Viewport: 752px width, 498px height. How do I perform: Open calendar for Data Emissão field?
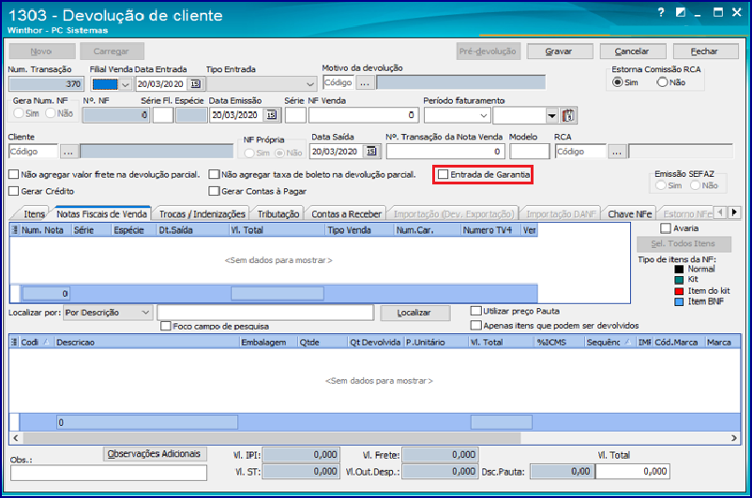click(x=271, y=115)
